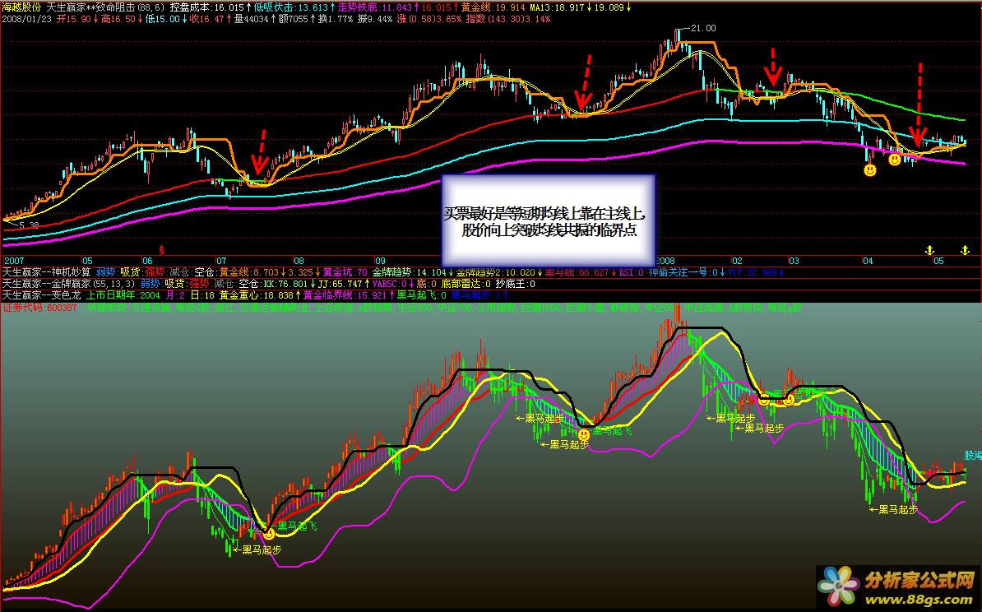Select the date 2008/01/23
The height and width of the screenshot is (612, 982).
point(27,19)
